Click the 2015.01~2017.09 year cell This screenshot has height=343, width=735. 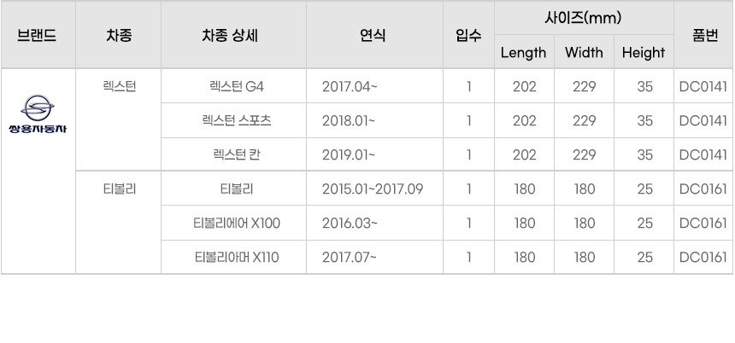pos(373,189)
